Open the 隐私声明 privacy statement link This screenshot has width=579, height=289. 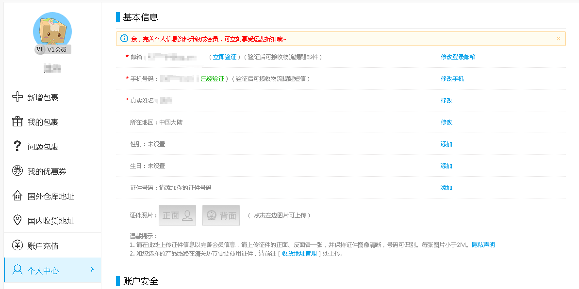click(483, 245)
